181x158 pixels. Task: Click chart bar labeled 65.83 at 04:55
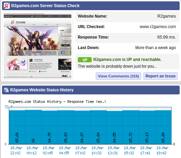66,127
